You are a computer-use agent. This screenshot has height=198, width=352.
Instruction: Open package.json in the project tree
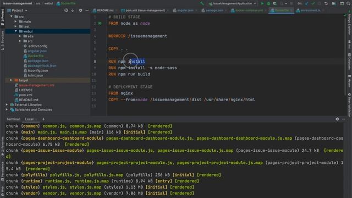[x=38, y=61]
